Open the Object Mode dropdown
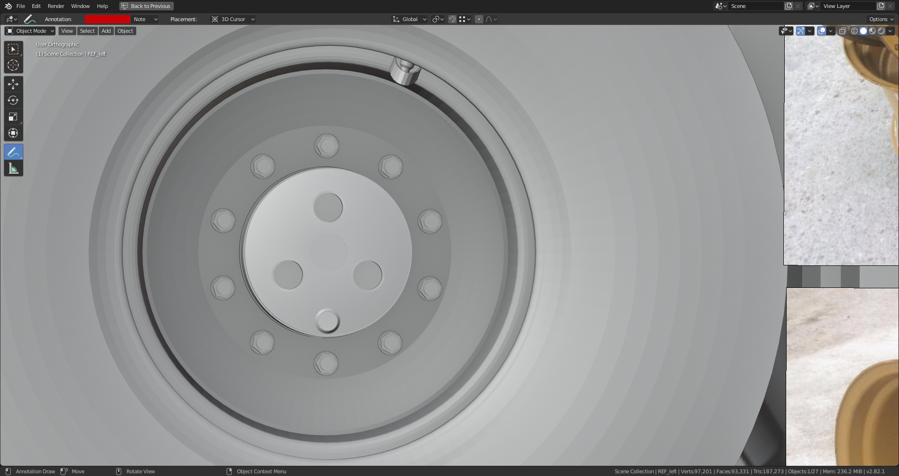The image size is (899, 476). [30, 31]
